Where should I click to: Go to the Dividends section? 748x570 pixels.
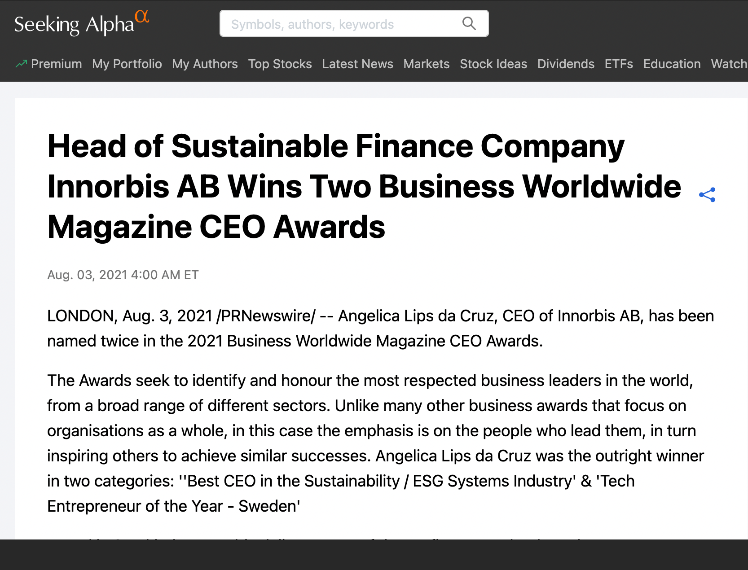565,64
